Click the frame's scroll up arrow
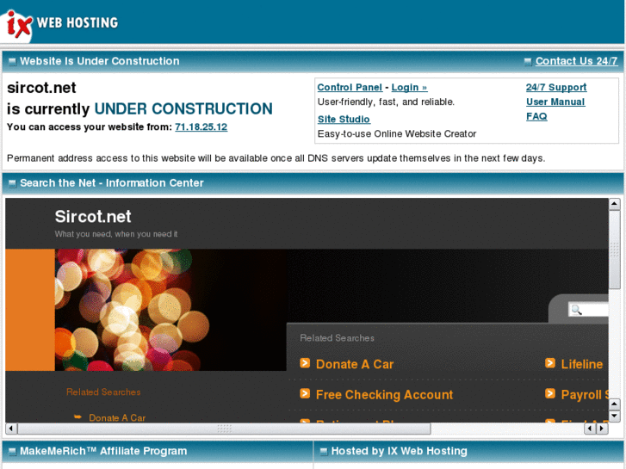 [x=615, y=204]
